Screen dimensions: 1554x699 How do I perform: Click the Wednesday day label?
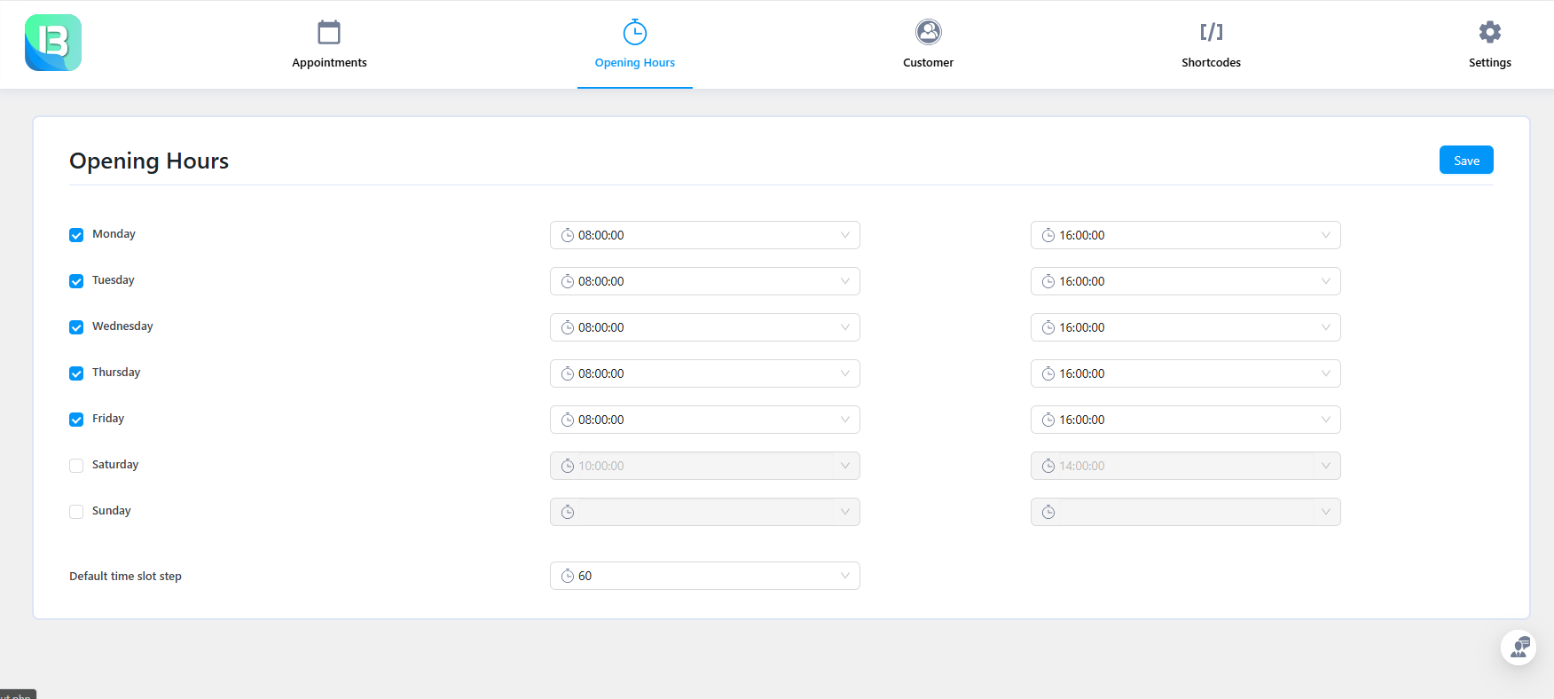point(122,326)
